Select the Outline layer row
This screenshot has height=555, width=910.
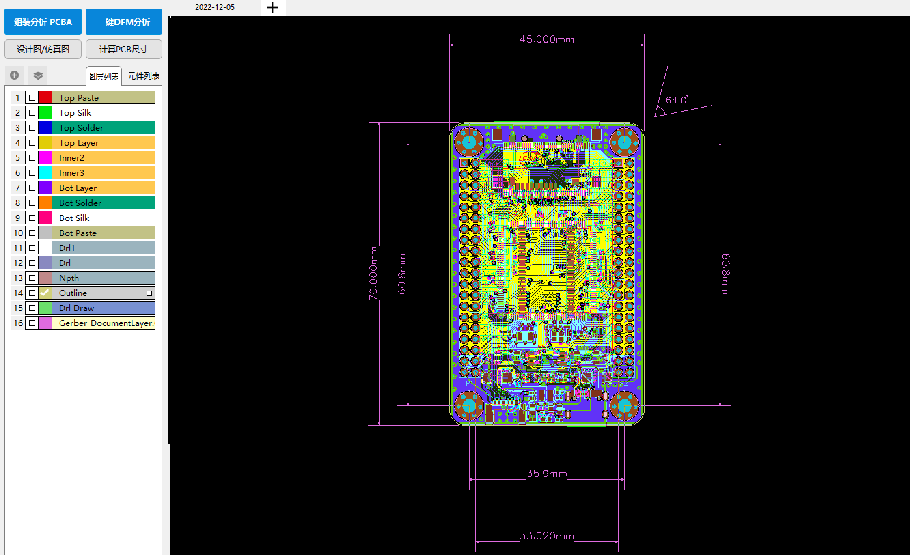pyautogui.click(x=92, y=293)
